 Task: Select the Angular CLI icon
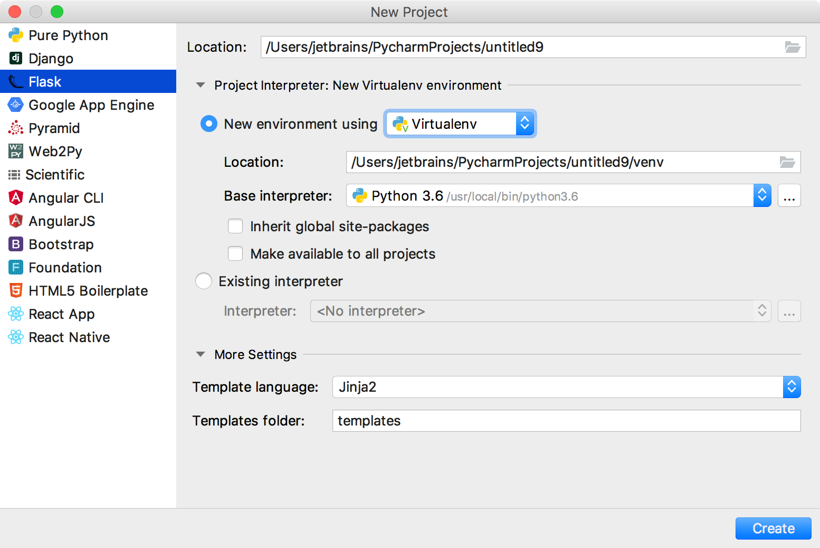point(16,197)
